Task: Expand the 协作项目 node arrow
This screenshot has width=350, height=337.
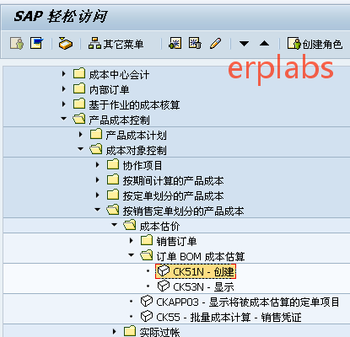Action: (x=98, y=165)
